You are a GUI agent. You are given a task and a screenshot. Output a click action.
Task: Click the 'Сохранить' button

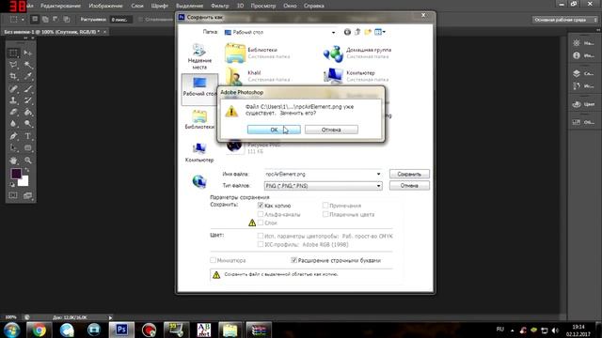(409, 174)
